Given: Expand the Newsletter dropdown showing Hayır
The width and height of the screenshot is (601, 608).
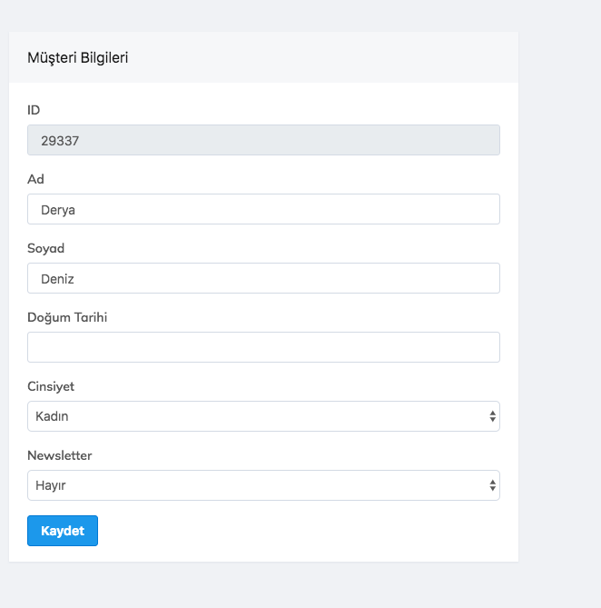Looking at the screenshot, I should 263,485.
